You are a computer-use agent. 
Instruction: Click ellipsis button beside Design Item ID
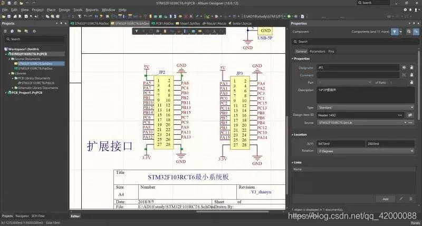click(x=400, y=115)
